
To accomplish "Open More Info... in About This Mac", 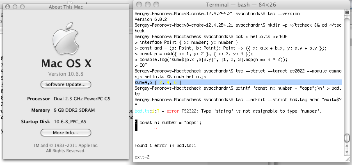I will coord(66,133).
